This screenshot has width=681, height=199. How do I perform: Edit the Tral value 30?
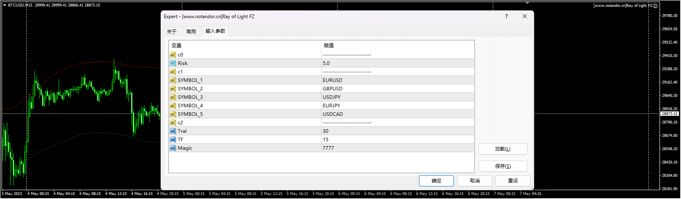point(398,131)
